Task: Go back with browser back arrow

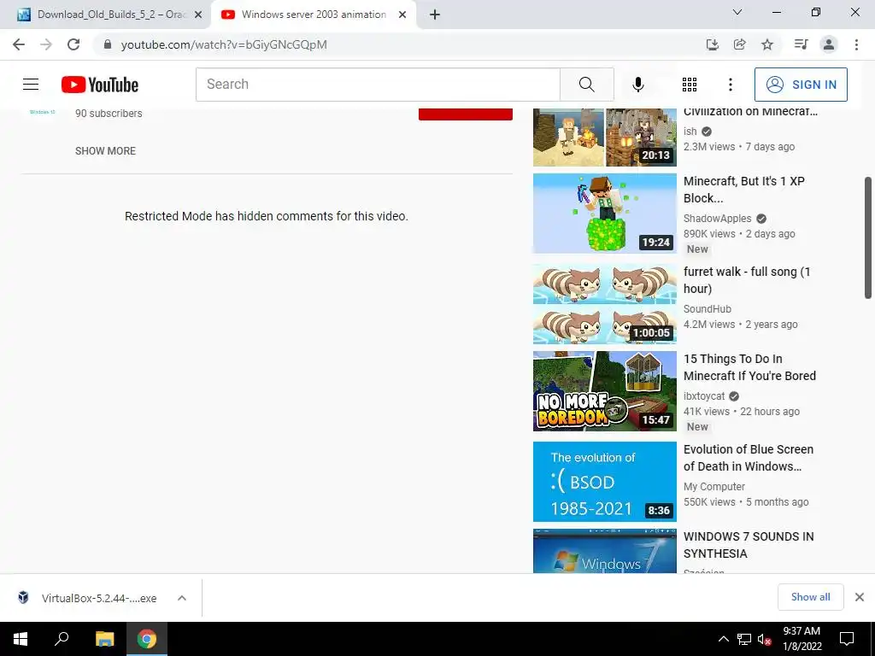Action: coord(19,44)
